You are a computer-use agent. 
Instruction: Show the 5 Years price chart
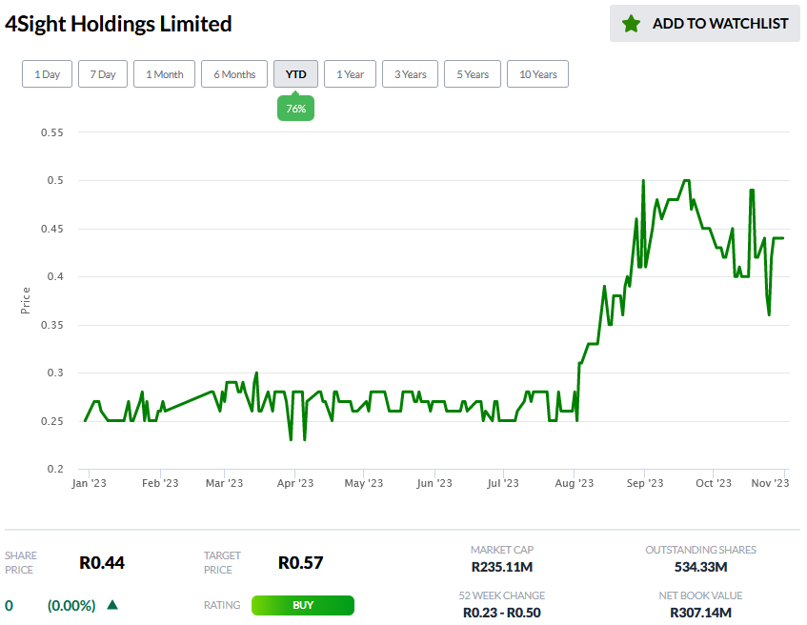point(473,74)
